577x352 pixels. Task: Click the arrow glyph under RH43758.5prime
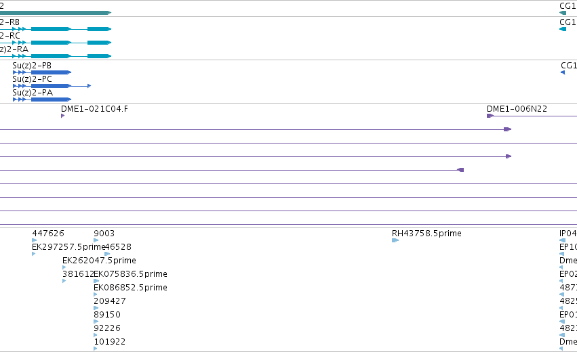tap(395, 240)
